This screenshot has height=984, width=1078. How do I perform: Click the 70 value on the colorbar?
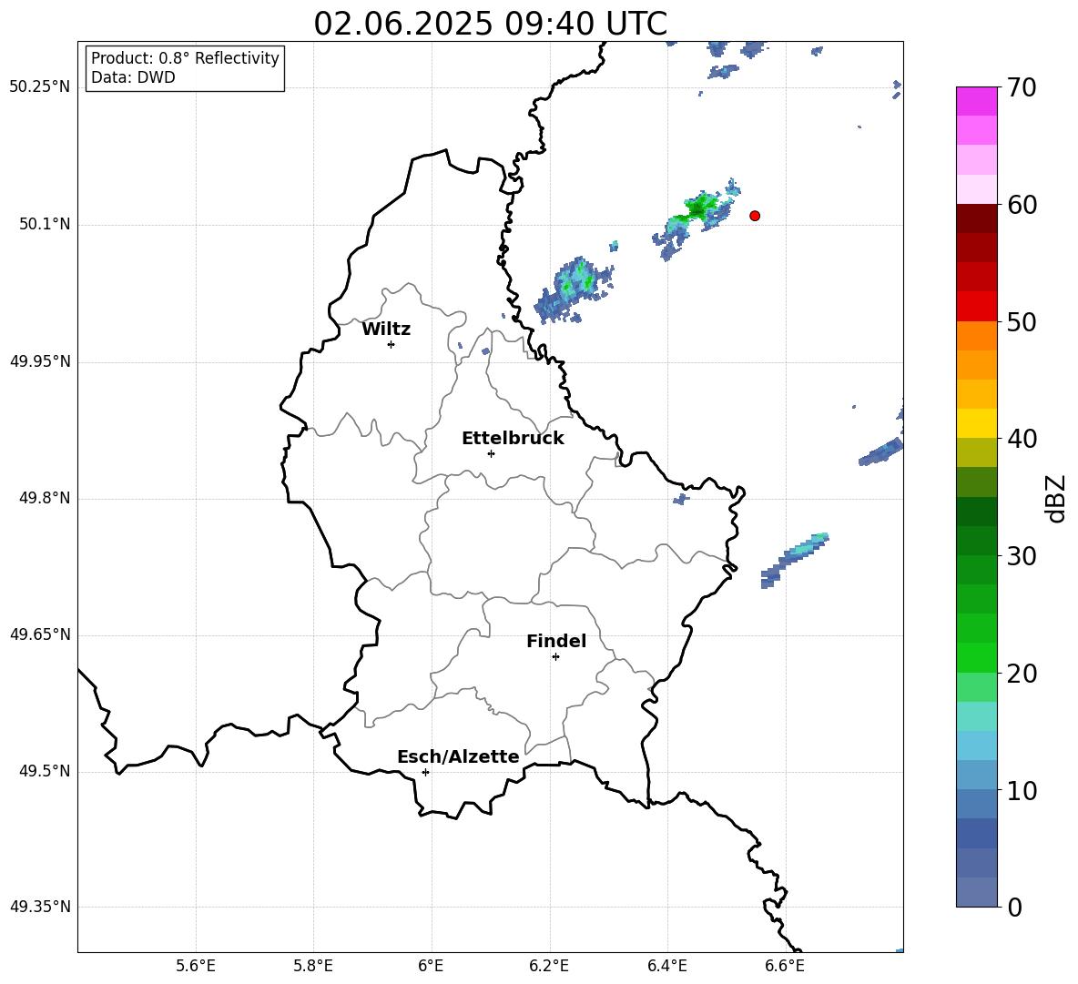pos(1022,87)
